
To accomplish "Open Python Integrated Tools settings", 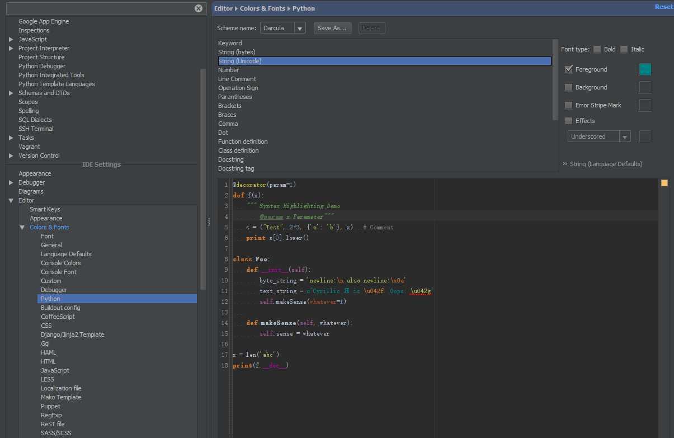I will (51, 75).
